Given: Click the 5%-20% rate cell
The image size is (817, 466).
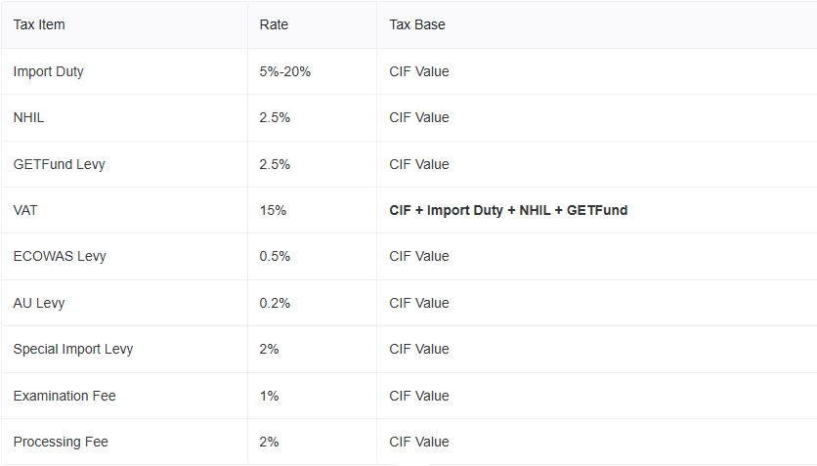Looking at the screenshot, I should (285, 71).
